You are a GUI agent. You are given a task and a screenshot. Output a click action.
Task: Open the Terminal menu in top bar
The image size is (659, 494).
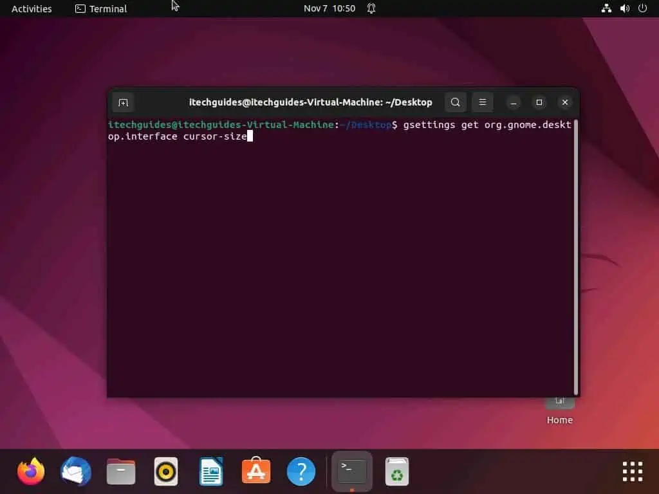coord(100,8)
